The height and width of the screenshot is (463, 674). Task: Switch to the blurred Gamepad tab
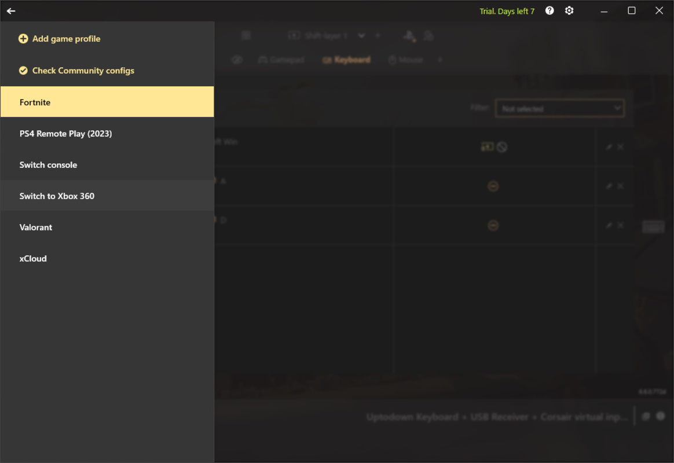click(281, 60)
